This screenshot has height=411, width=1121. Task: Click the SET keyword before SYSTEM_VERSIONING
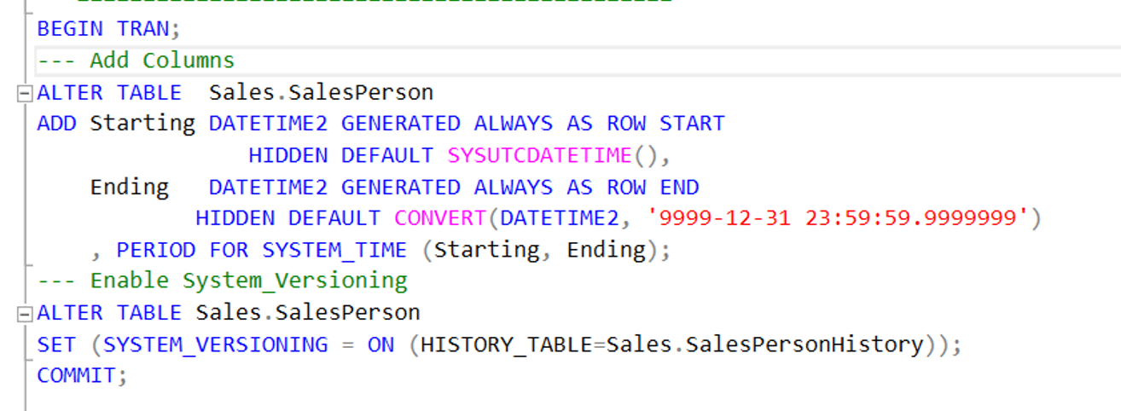pos(56,344)
